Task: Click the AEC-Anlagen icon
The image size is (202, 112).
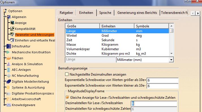Action: [x=9, y=70]
